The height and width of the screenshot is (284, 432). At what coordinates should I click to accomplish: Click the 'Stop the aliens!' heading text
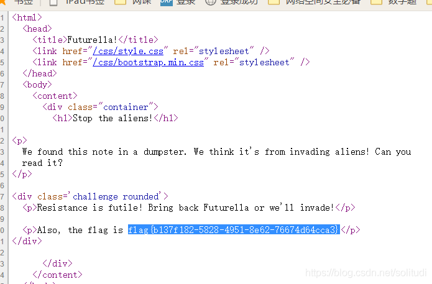(x=113, y=119)
